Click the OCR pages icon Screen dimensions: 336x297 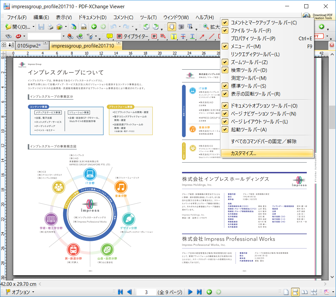pyautogui.click(x=84, y=27)
